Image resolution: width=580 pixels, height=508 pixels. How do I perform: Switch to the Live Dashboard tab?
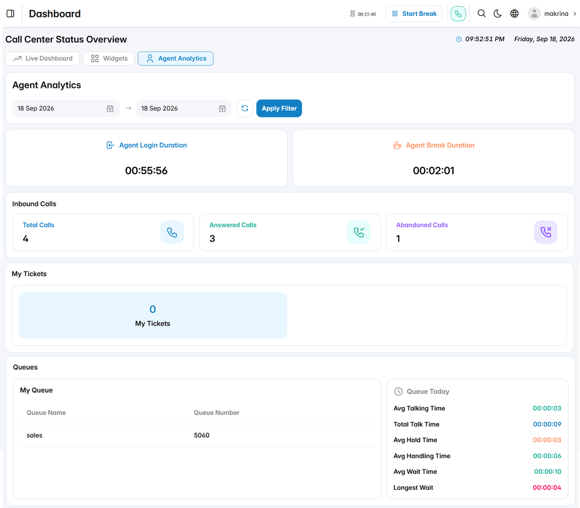pos(42,58)
